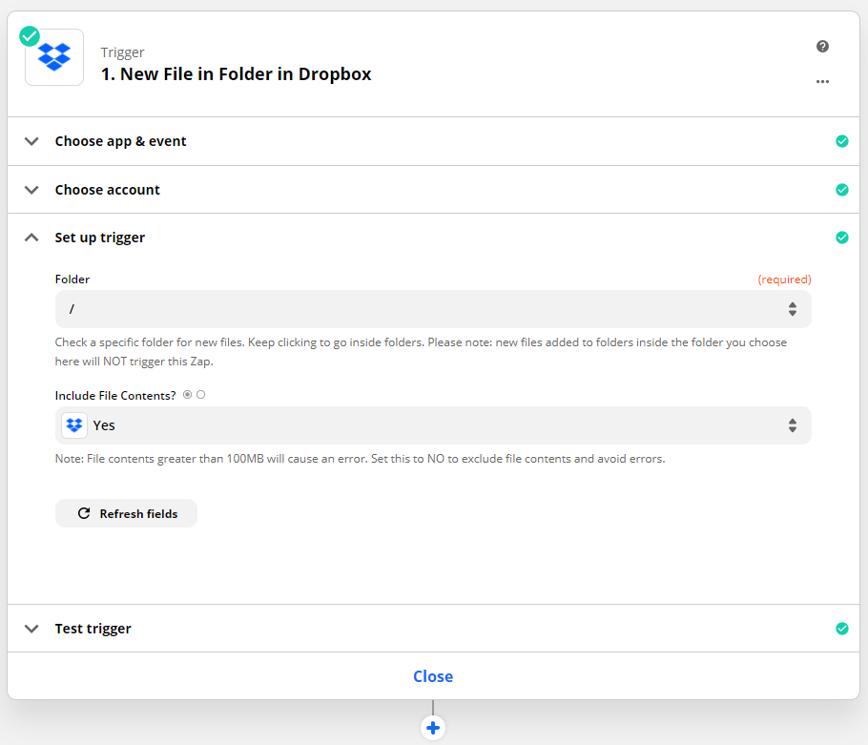Select second radio button beside Include File Contents

click(x=201, y=394)
